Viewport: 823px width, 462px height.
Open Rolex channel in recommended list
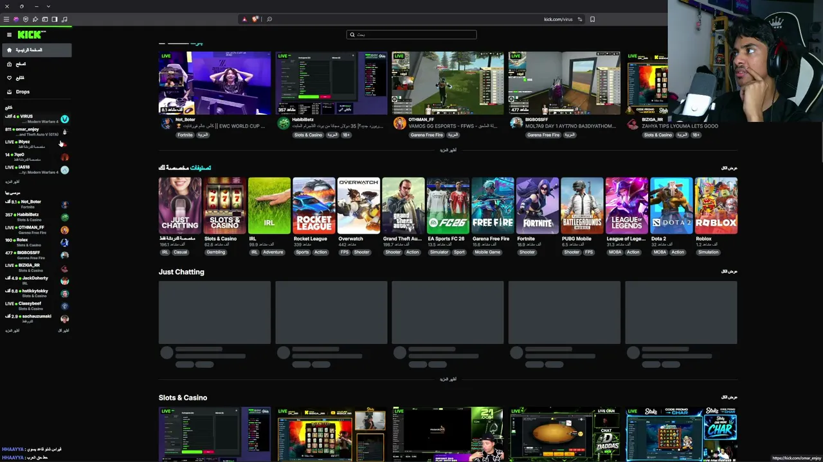click(x=36, y=243)
